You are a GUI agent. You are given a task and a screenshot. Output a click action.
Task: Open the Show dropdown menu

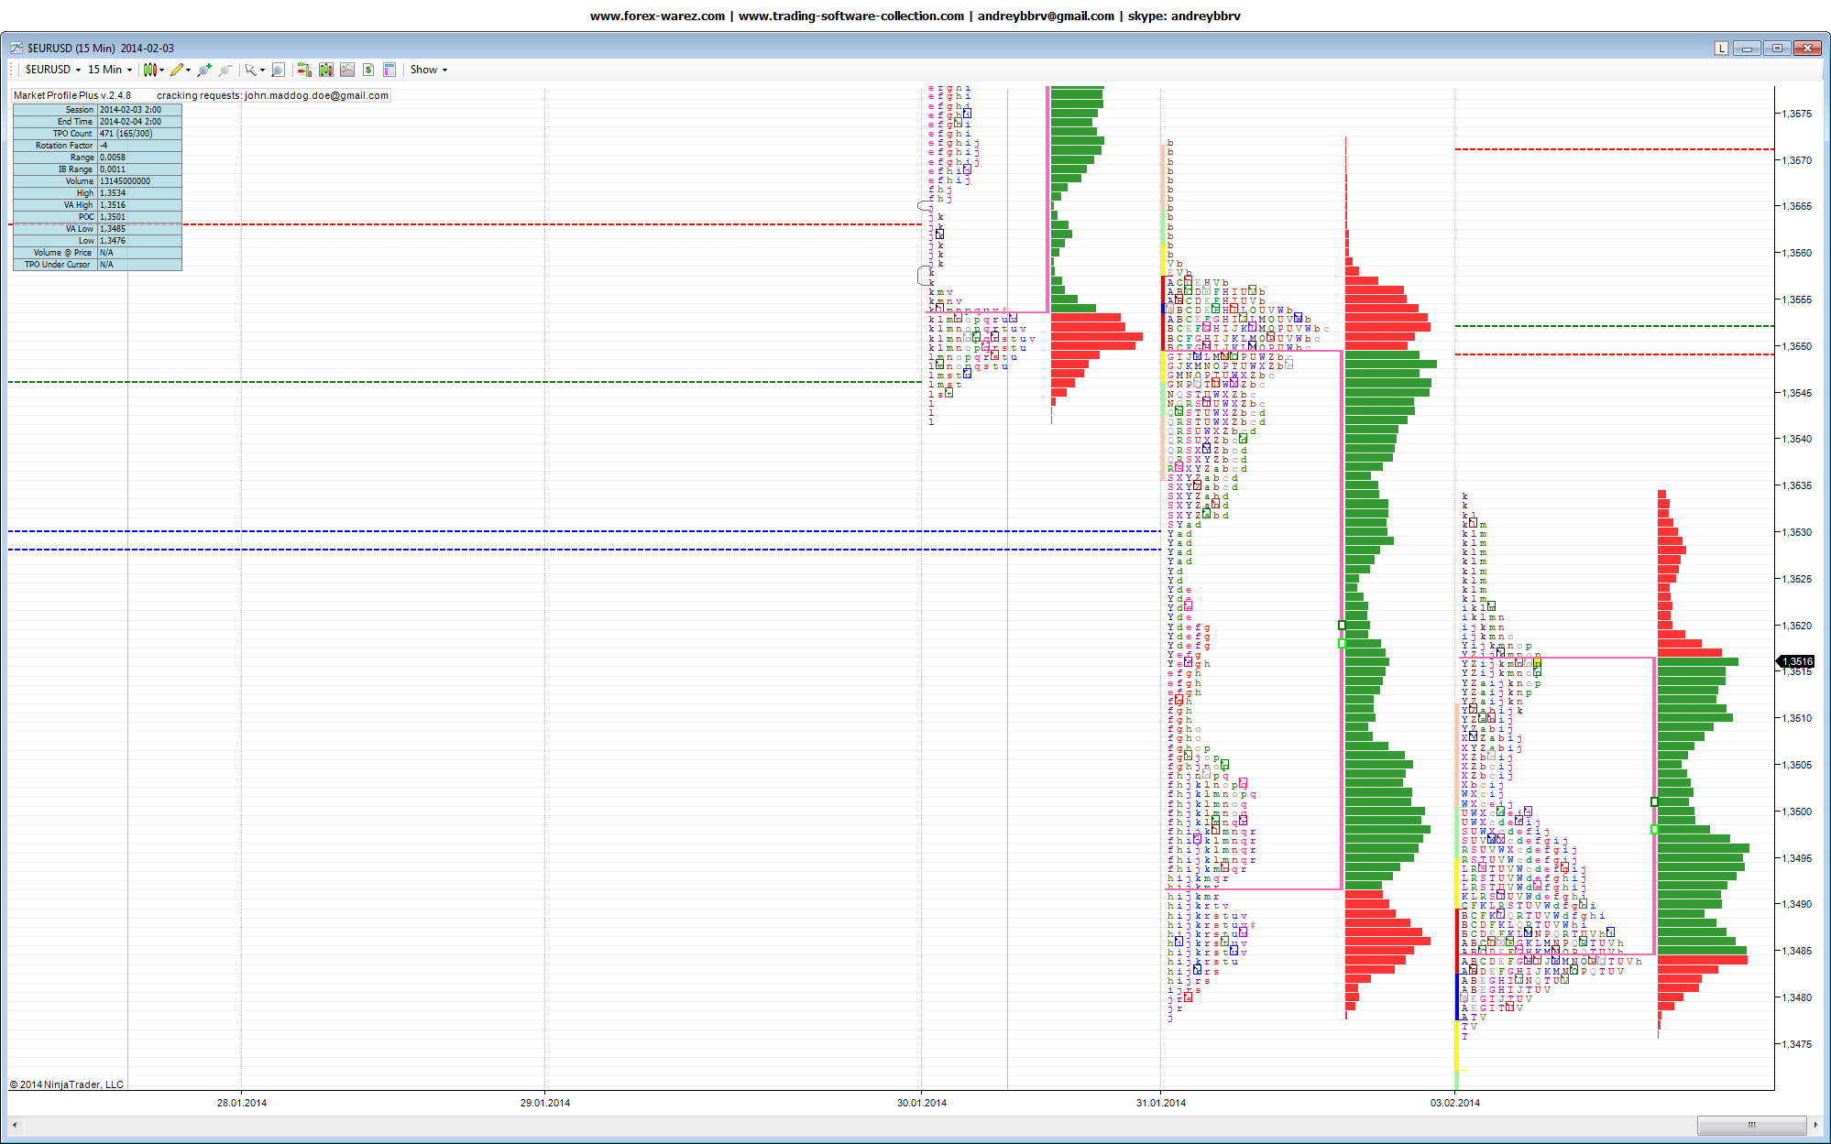[x=428, y=70]
